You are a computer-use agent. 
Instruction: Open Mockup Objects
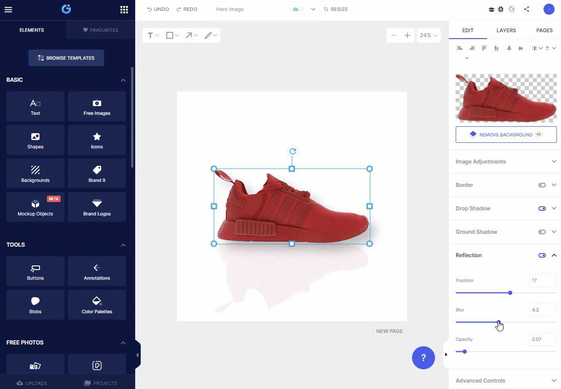pos(35,207)
